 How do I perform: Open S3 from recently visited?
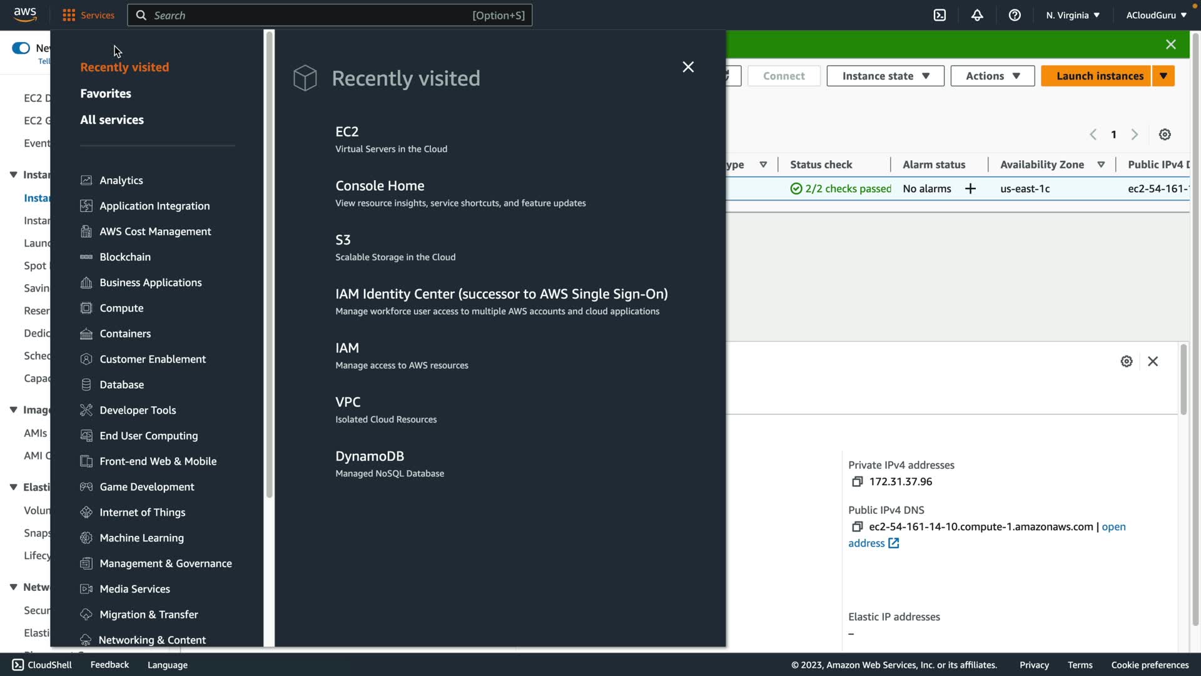343,240
